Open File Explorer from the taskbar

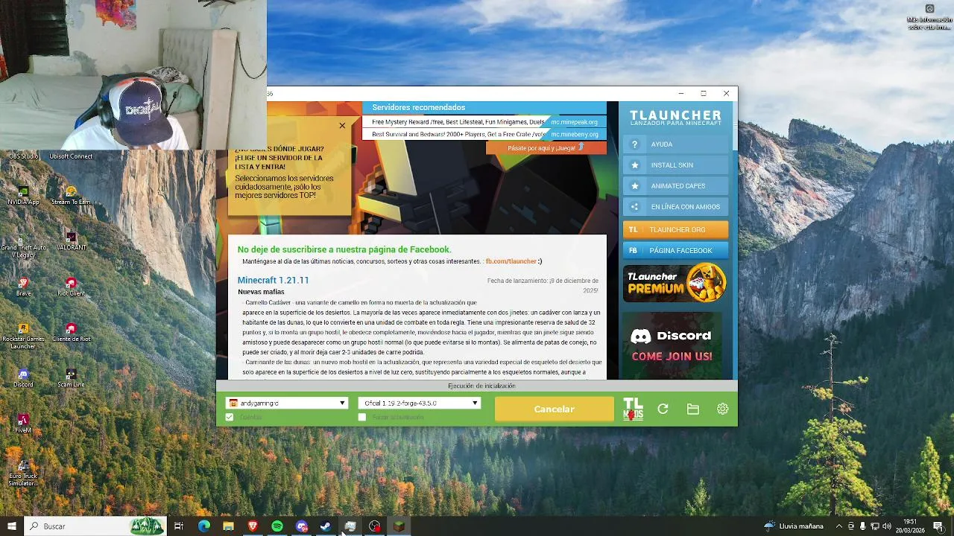[x=228, y=526]
